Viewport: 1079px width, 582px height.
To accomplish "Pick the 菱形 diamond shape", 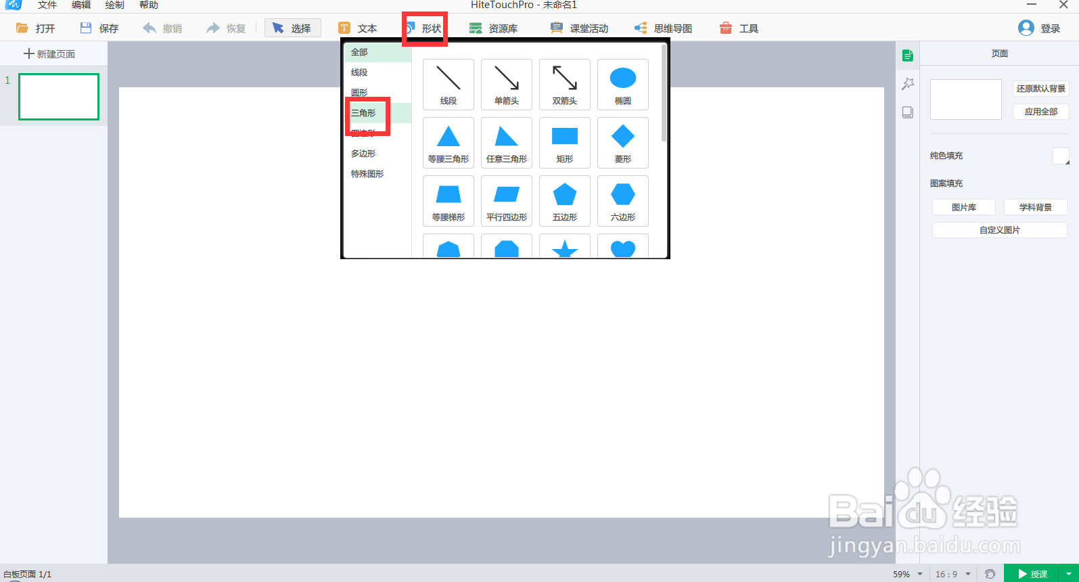I will pos(623,143).
